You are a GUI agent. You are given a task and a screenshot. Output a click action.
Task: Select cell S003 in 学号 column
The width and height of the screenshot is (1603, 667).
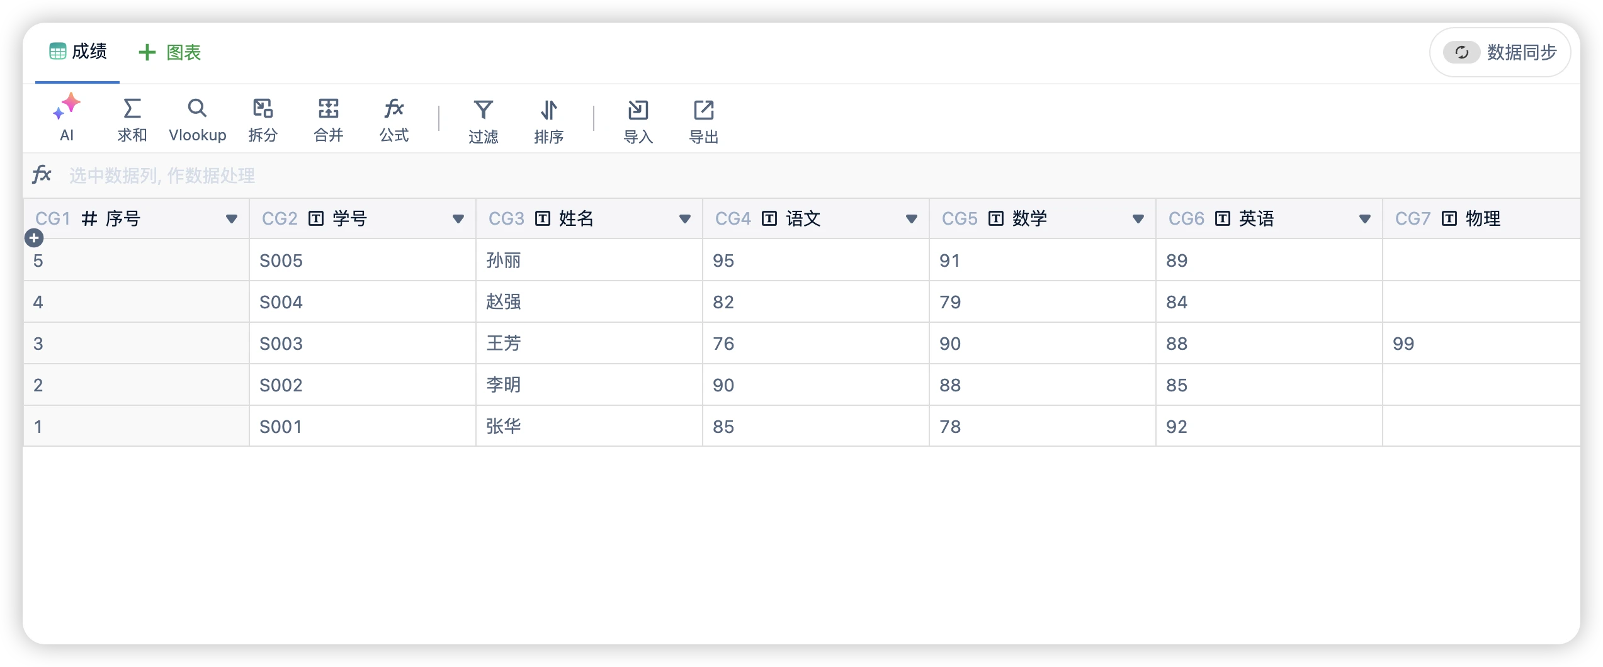(363, 344)
